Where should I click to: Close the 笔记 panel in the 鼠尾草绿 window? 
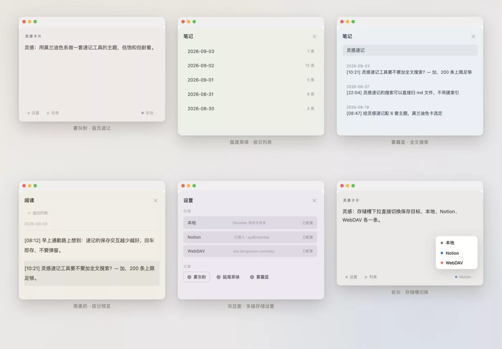(x=314, y=37)
